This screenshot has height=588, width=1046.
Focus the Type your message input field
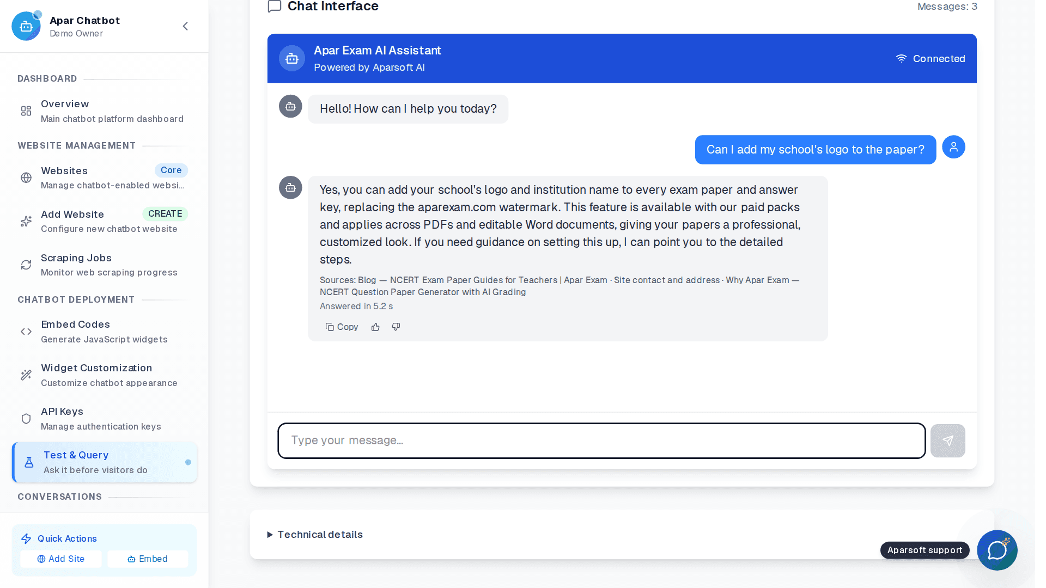[x=601, y=440]
